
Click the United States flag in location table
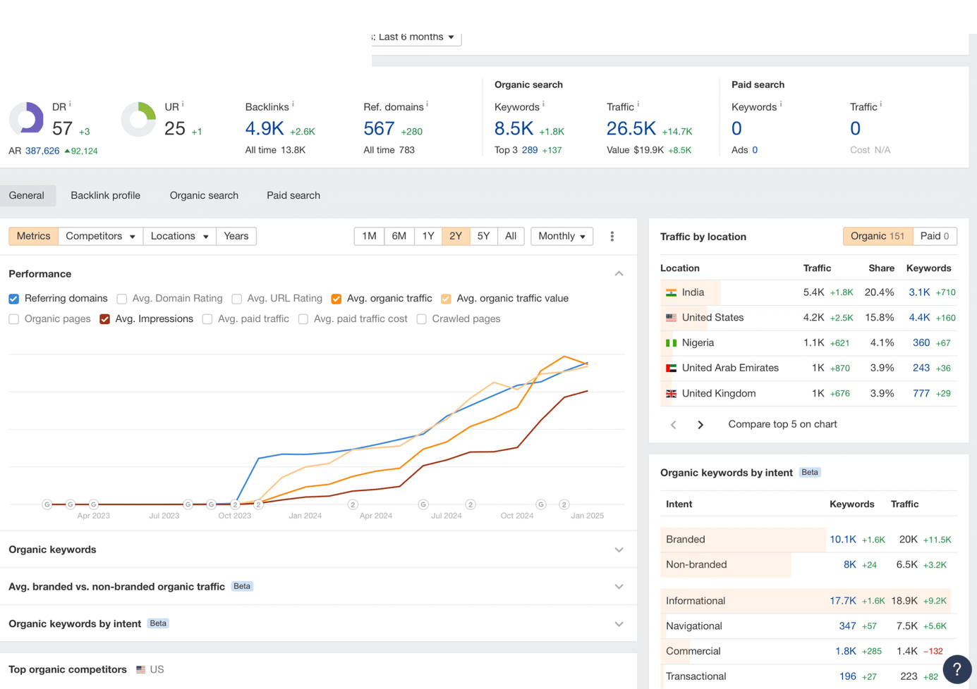[671, 318]
